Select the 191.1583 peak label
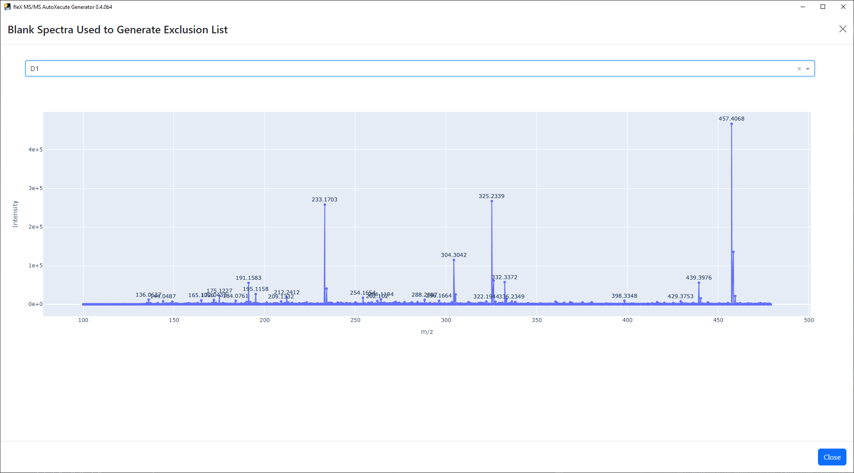The height and width of the screenshot is (473, 854). [x=248, y=278]
